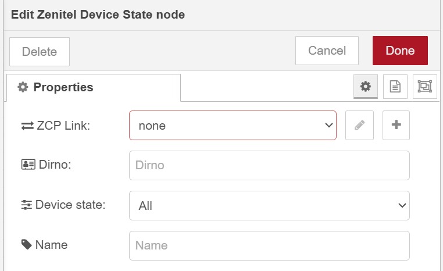Click into the Name text field
The image size is (443, 271).
pyautogui.click(x=269, y=245)
